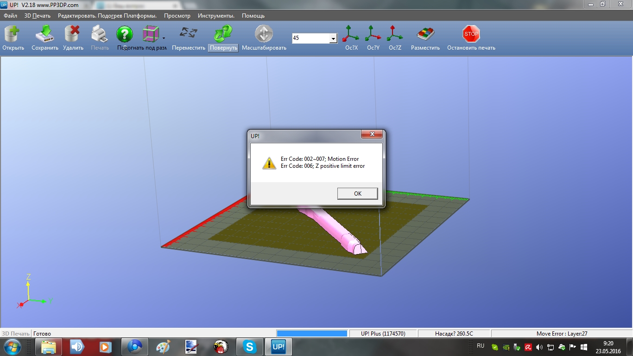Click the 'Готово' status text

pos(42,334)
